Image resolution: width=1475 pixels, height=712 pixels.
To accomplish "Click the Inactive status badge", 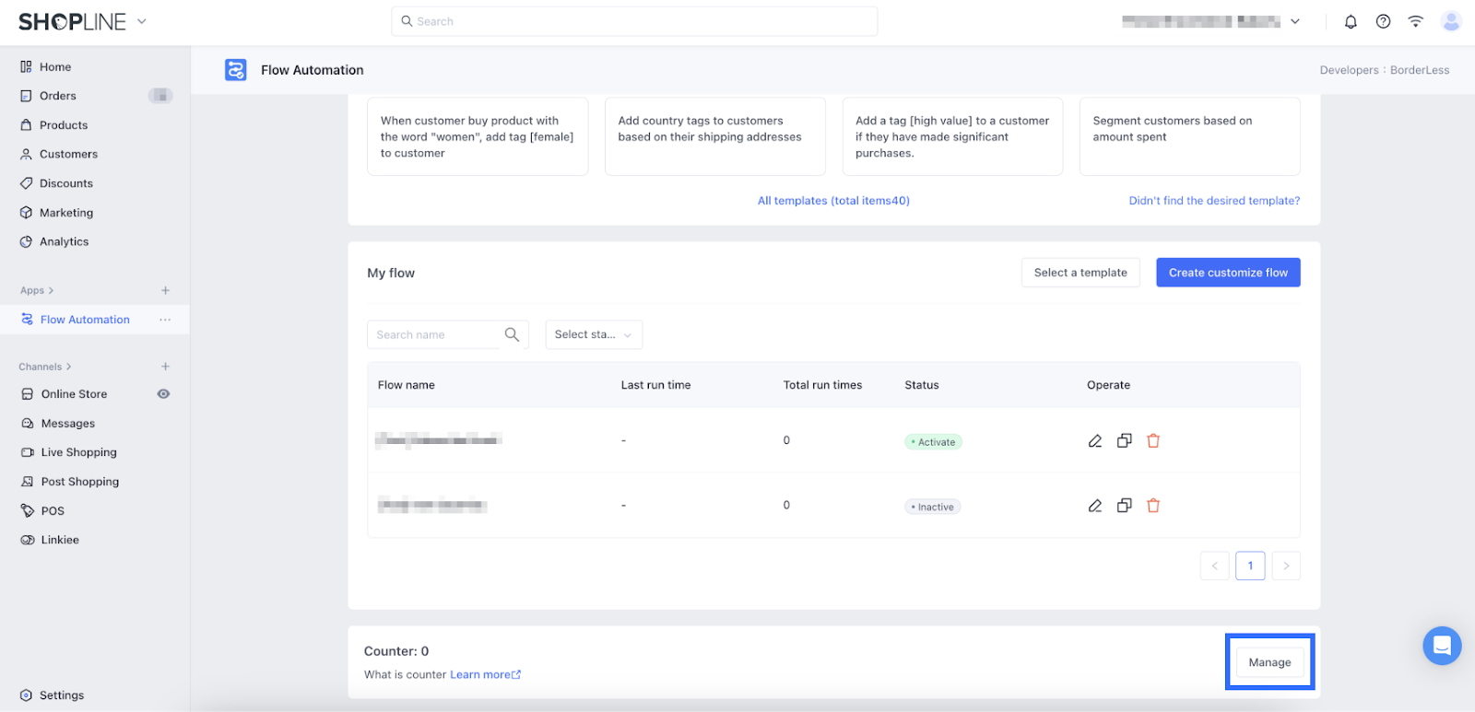I will click(x=933, y=507).
